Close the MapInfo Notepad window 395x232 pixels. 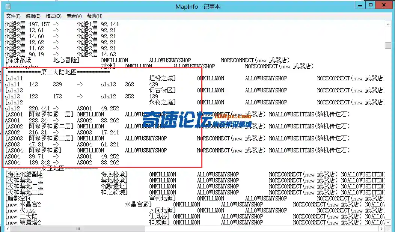(x=384, y=5)
